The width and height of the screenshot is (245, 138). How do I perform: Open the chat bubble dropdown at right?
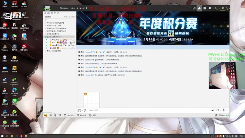(218, 110)
